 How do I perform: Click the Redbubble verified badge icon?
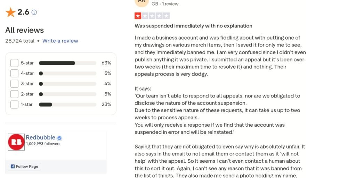tap(59, 138)
